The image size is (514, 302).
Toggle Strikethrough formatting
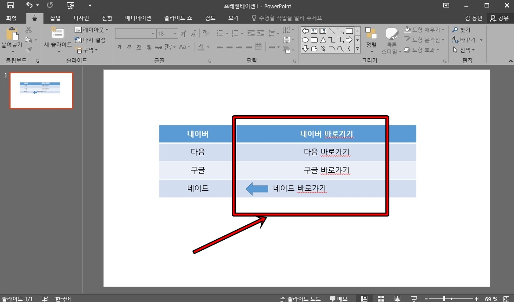pyautogui.click(x=158, y=47)
